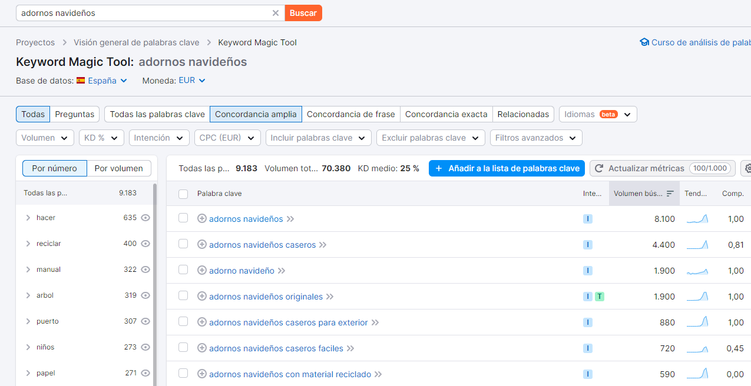Click the sort icon in the Volumen column header

(670, 194)
